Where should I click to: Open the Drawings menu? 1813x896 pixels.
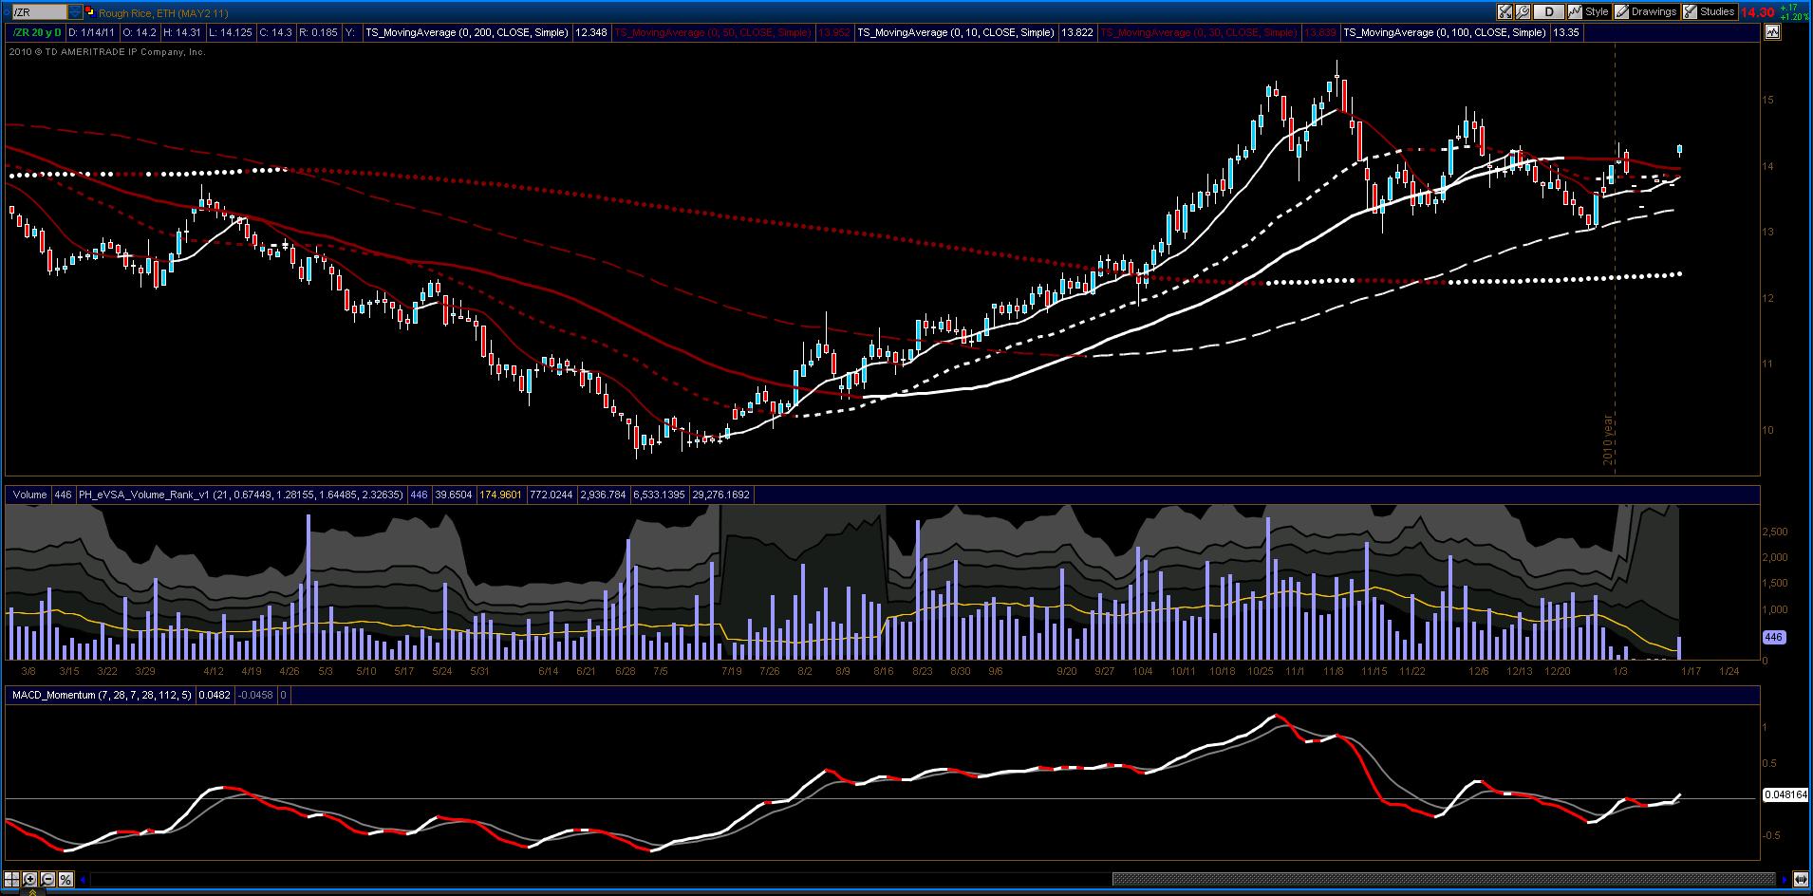point(1647,12)
